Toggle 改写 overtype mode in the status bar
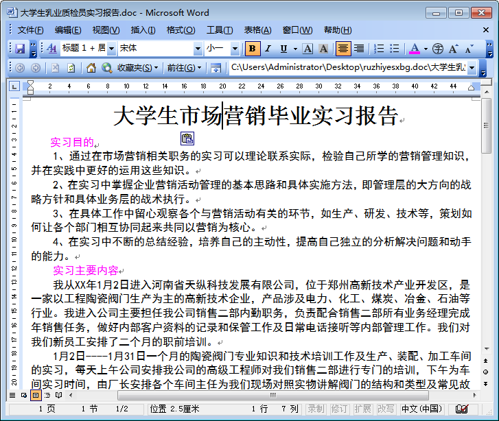499x421 pixels. pyautogui.click(x=386, y=409)
